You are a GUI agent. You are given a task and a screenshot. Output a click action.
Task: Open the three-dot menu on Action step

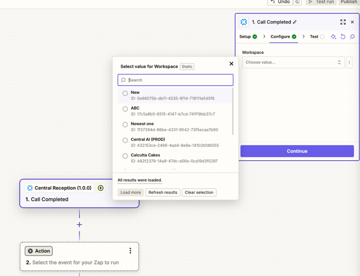click(x=130, y=251)
